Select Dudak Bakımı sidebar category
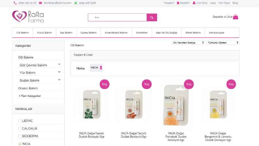259x146 pixels. click(x=30, y=81)
